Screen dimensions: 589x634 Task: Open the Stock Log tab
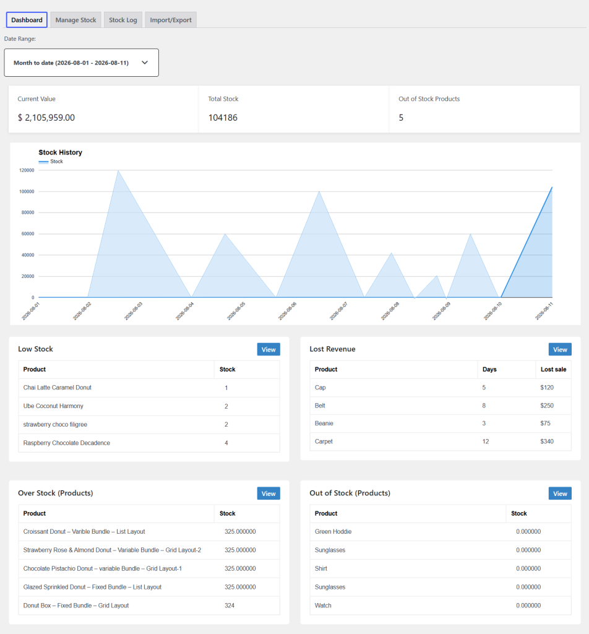pyautogui.click(x=123, y=20)
